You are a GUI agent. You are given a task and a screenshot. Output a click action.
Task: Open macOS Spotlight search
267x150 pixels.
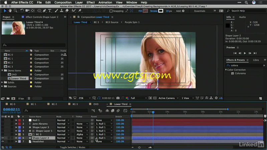click(246, 2)
